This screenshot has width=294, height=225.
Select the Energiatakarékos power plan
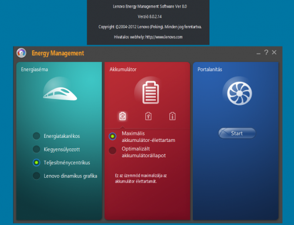click(x=56, y=136)
